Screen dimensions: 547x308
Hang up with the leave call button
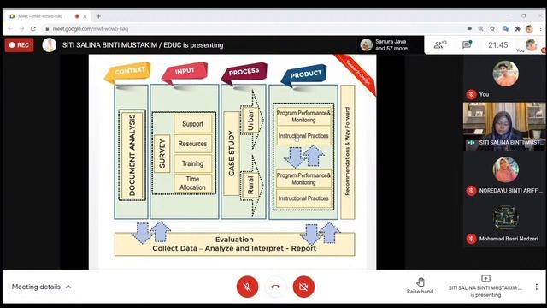[x=275, y=287]
